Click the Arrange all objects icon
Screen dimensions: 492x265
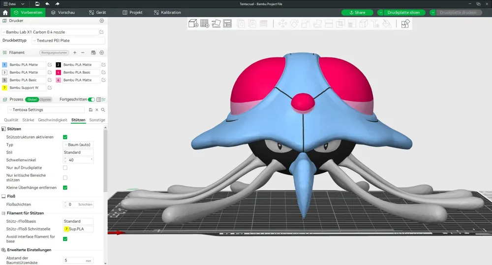227,24
